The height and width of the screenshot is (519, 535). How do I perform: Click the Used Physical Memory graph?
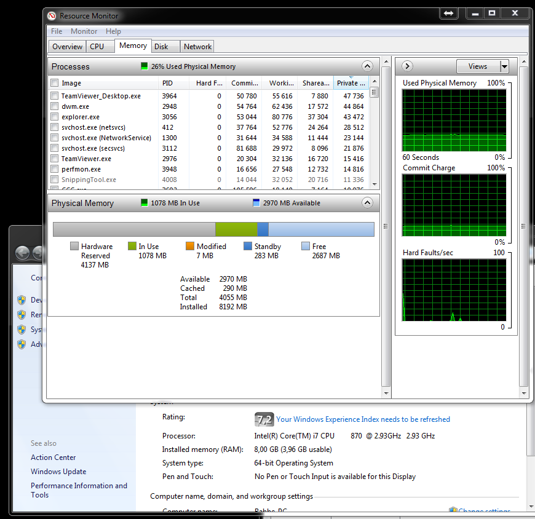tap(454, 121)
